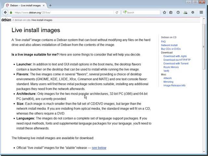
Task: Click the green padlock site security icon
Action: [x=11, y=13]
